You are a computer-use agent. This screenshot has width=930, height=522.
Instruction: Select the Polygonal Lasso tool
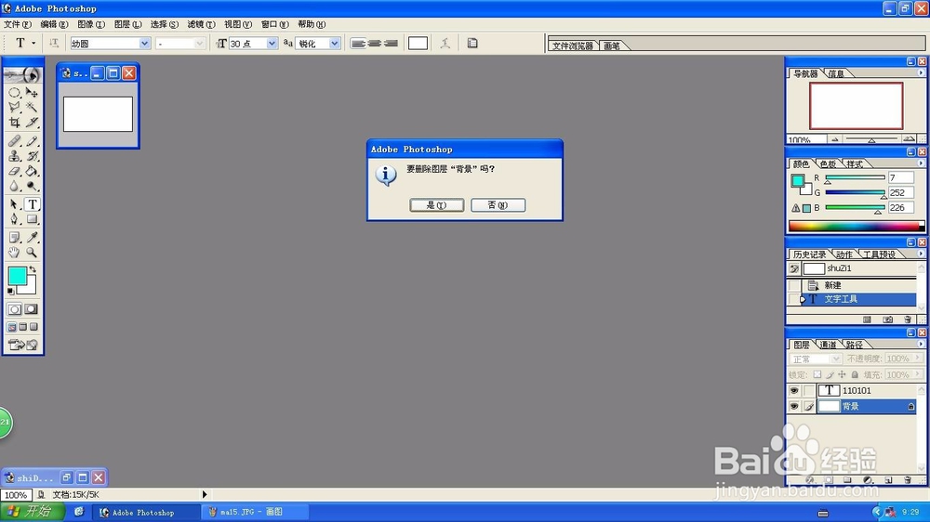coord(14,107)
